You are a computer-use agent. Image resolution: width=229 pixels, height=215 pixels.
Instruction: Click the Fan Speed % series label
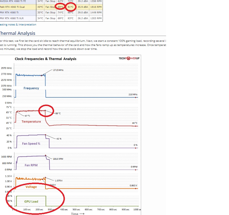coord(31,144)
